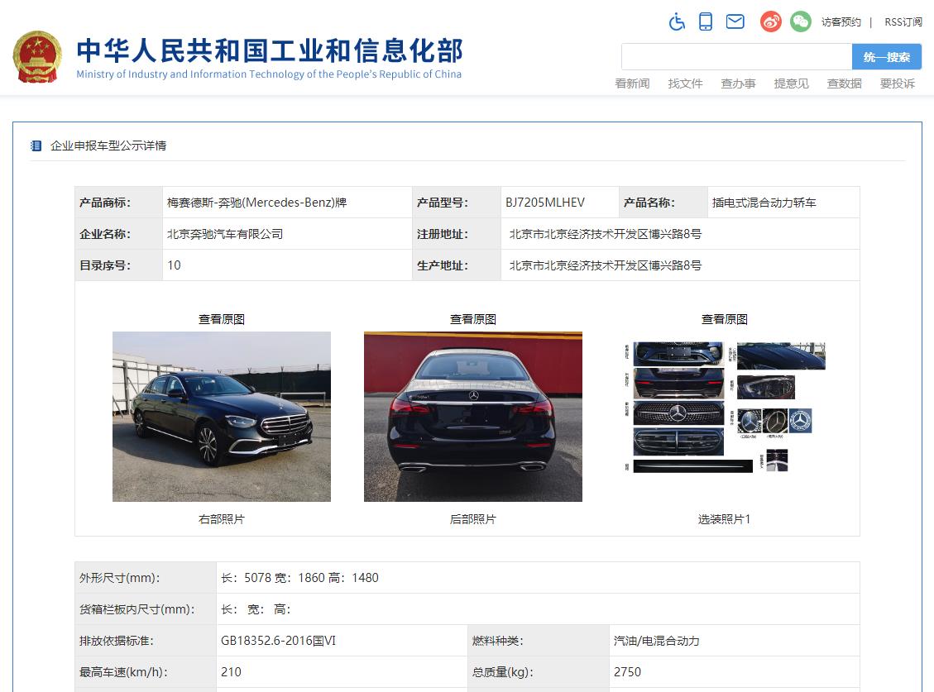Open the 提意见 navigation item
934x692 pixels.
pos(791,84)
